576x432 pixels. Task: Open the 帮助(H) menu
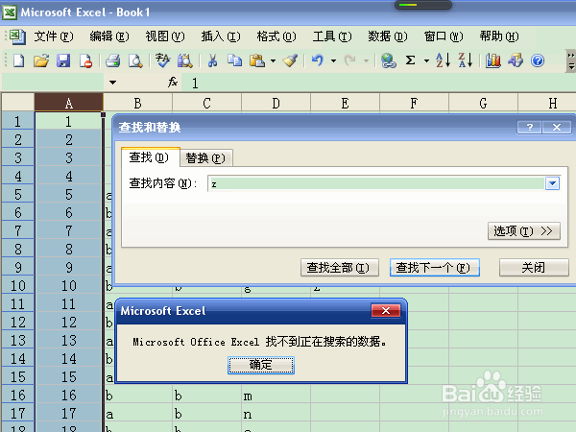(x=499, y=36)
